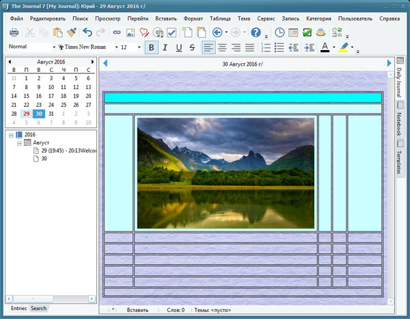This screenshot has width=410, height=319.
Task: Toggle Bold formatting button
Action: point(152,47)
